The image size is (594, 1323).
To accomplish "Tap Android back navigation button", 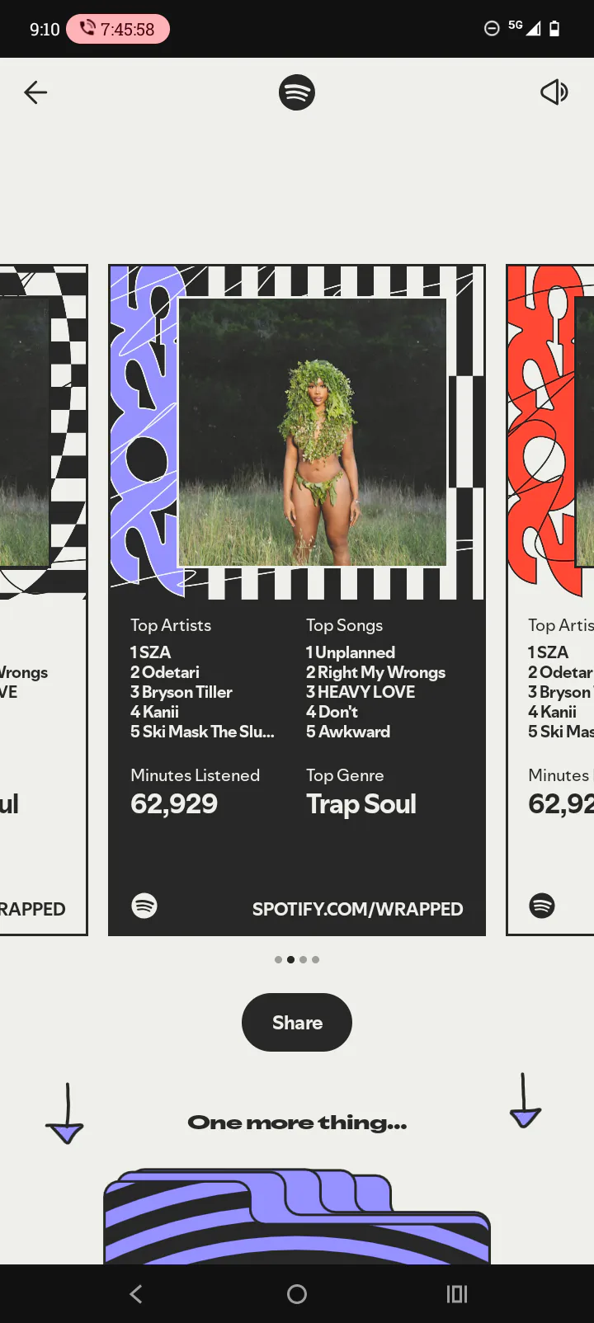I will [136, 1293].
